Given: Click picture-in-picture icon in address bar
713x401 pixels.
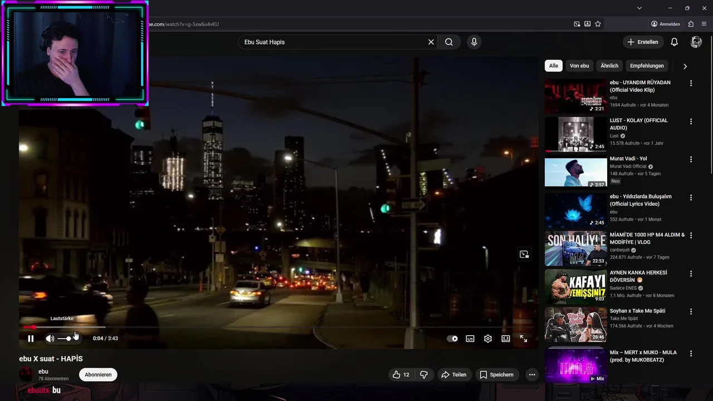Looking at the screenshot, I should [x=577, y=24].
